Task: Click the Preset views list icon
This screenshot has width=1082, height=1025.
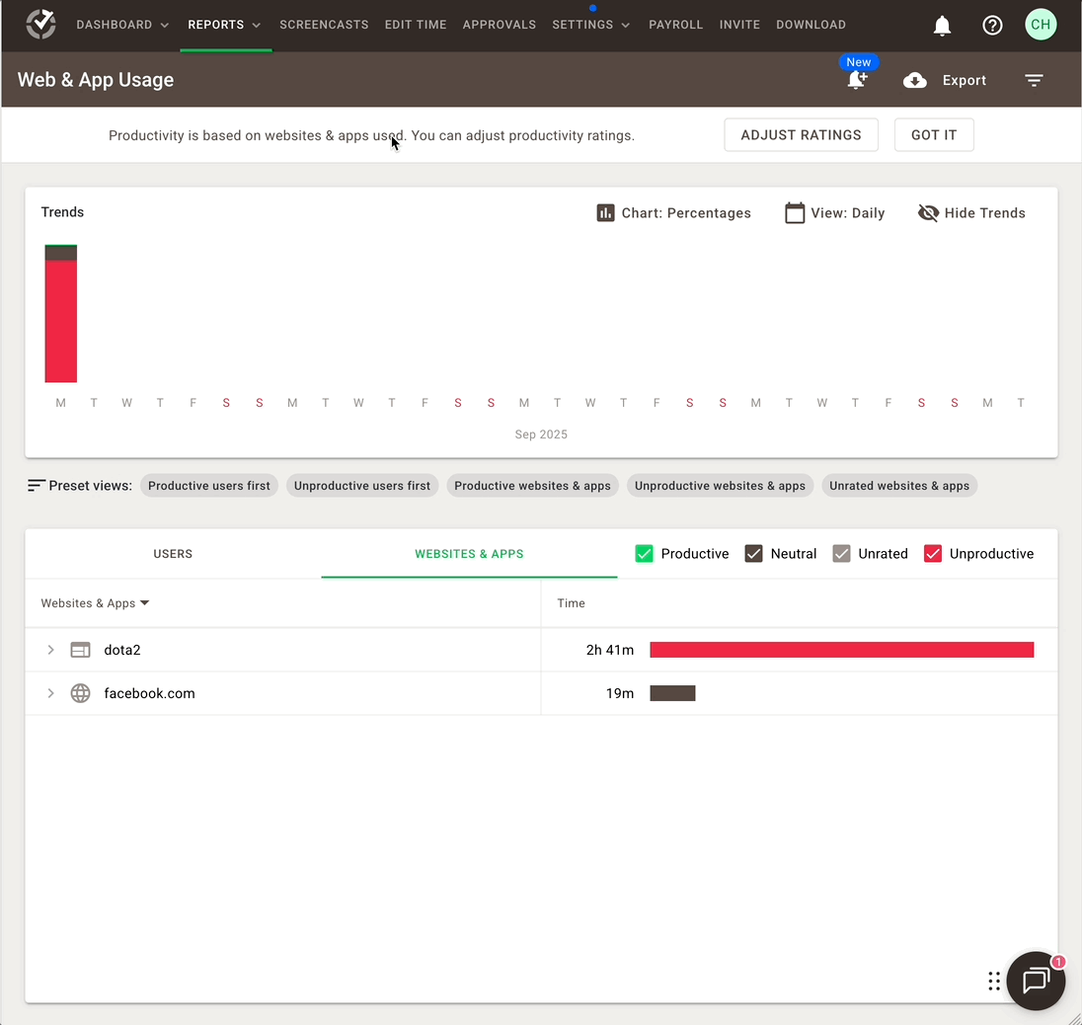Action: point(36,485)
